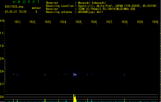Click frequency axis label 0.8

pos(2,71)
